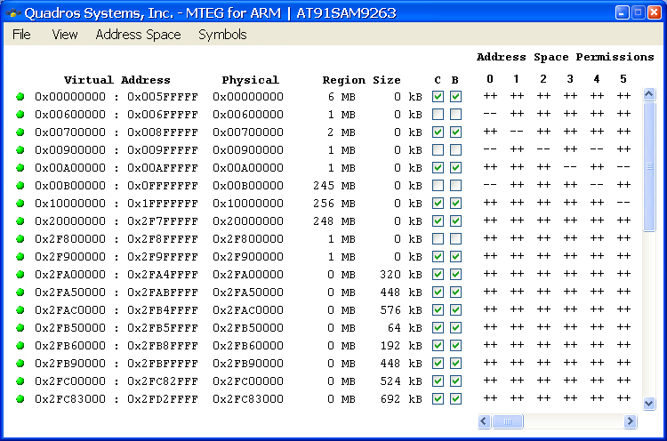The image size is (667, 441).
Task: Click the green status dot for 0x10000000 row
Action: (x=20, y=204)
